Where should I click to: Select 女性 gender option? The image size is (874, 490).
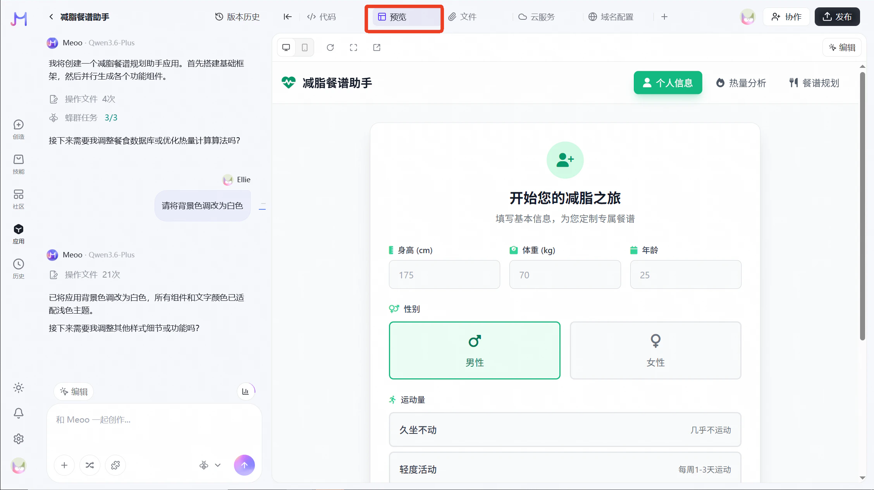point(655,350)
